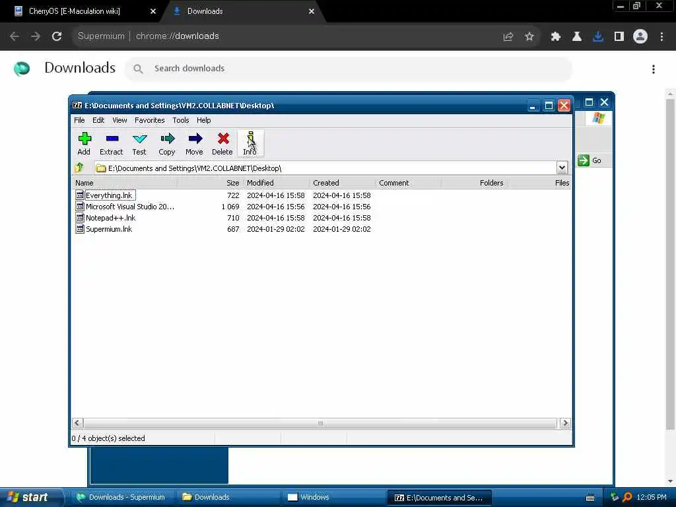This screenshot has height=507, width=676.
Task: Open the browser Extensions puzzle icon
Action: (556, 37)
